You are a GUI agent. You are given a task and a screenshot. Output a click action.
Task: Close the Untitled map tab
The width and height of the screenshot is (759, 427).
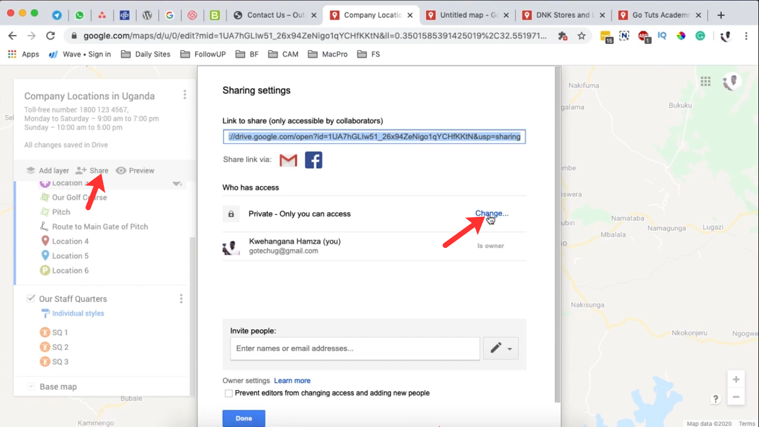[x=506, y=15]
